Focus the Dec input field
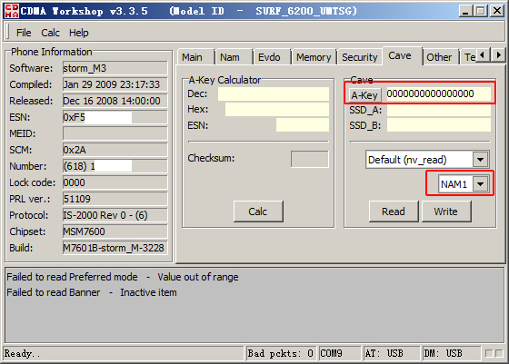Viewport: 509px width, 364px height. (274, 94)
